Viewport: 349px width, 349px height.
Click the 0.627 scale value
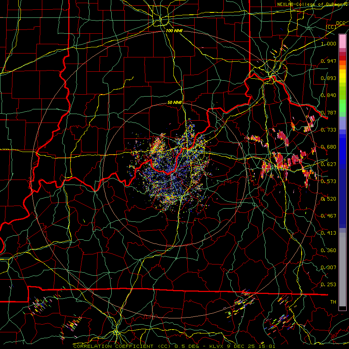tap(328, 164)
